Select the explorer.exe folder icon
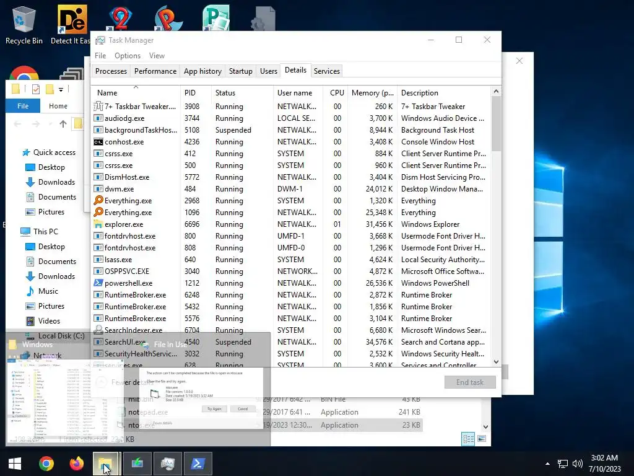 98,224
